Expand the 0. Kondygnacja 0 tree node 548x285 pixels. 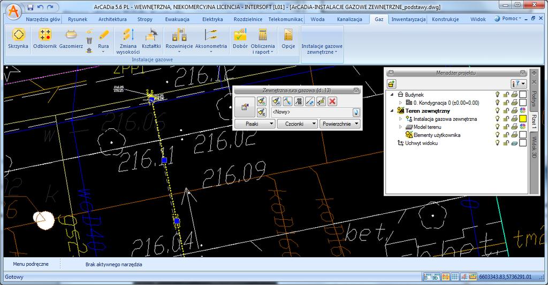400,103
